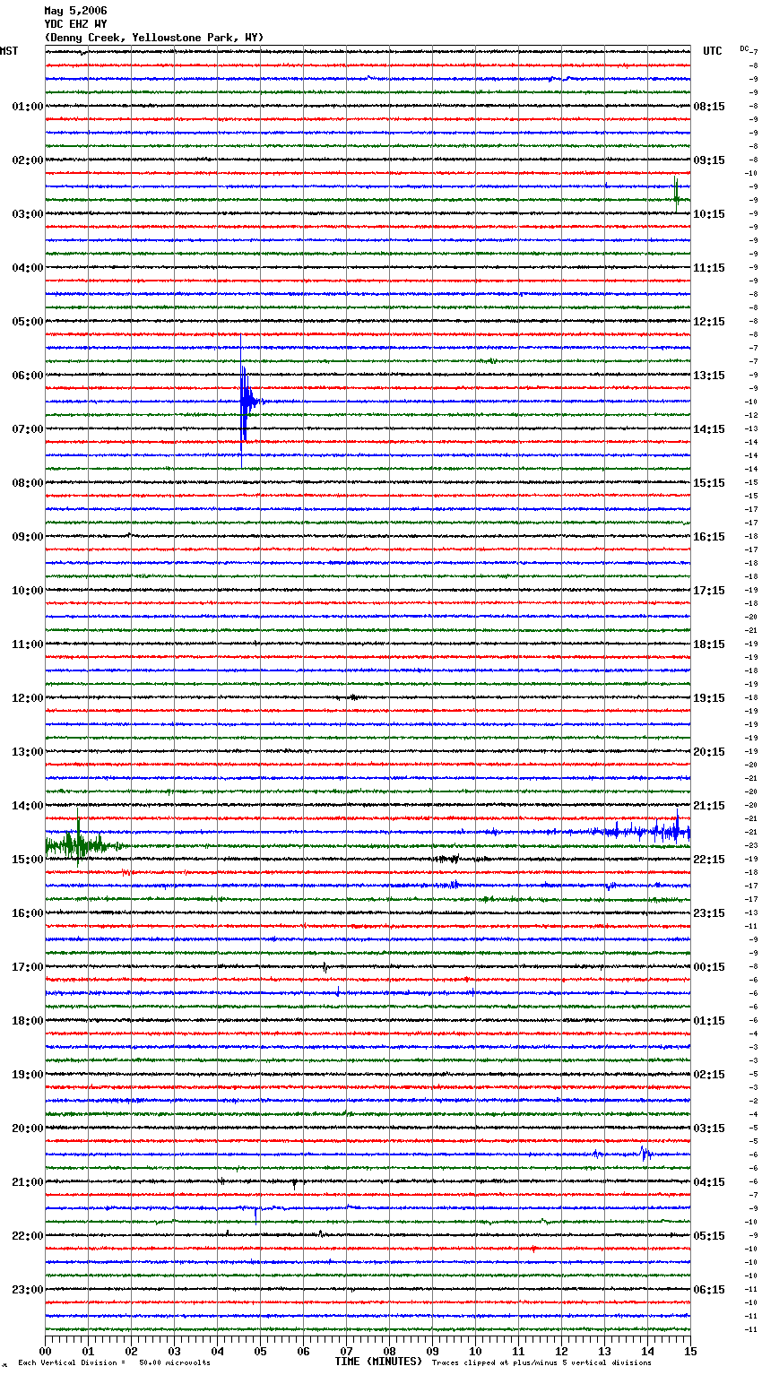Click the 00 minute axis tick label

click(45, 1351)
